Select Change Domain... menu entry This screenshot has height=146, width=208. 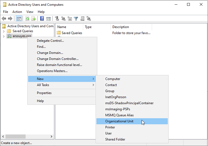click(62, 53)
